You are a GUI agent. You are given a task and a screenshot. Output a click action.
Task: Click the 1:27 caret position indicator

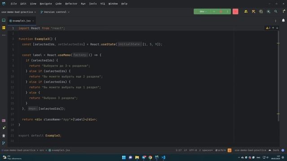(178, 150)
